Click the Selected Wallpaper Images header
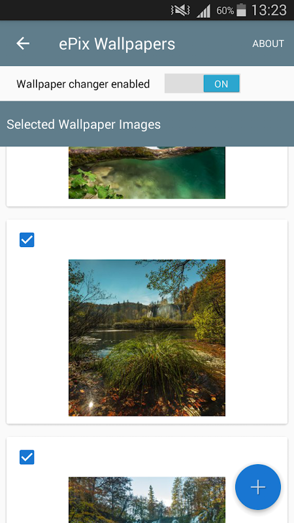294x523 pixels. pyautogui.click(x=84, y=124)
